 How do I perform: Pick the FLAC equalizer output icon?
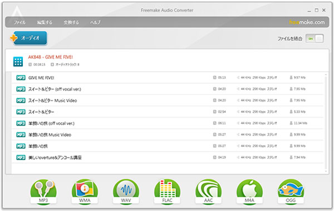(x=167, y=192)
